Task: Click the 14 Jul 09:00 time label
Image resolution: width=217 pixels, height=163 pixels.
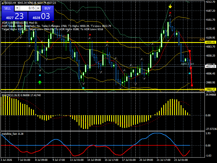Action: [94, 160]
